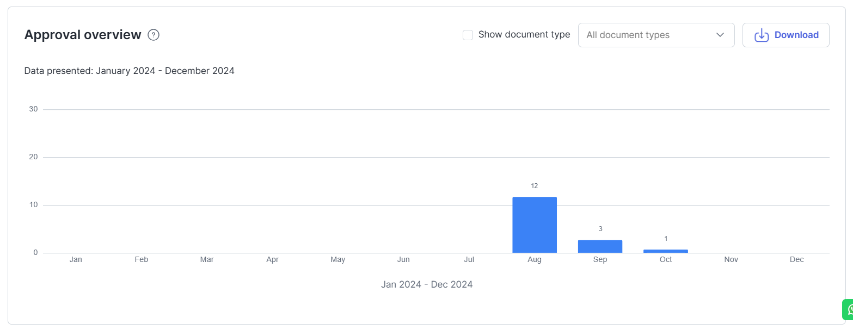Click the Nov month label

pyautogui.click(x=731, y=260)
